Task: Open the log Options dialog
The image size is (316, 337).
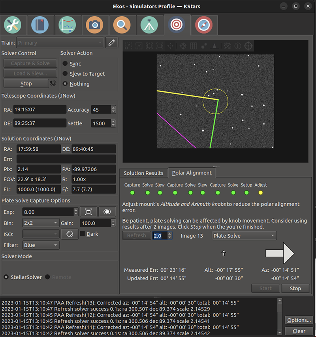Action: tap(299, 320)
